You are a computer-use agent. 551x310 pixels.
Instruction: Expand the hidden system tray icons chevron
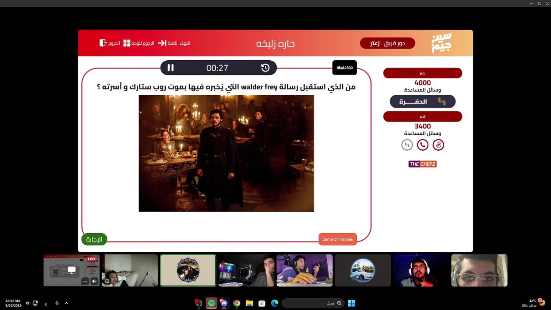tap(66, 303)
